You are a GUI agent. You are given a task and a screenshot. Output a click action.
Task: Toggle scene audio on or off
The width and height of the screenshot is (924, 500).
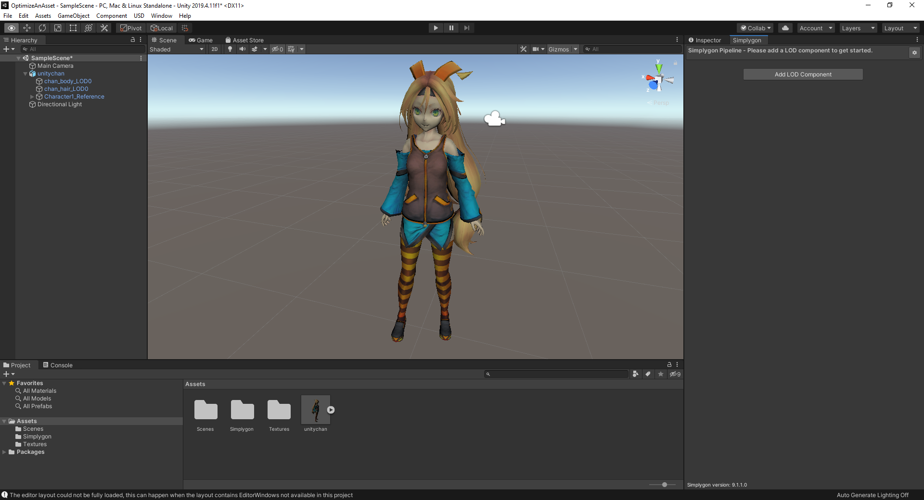tap(242, 49)
